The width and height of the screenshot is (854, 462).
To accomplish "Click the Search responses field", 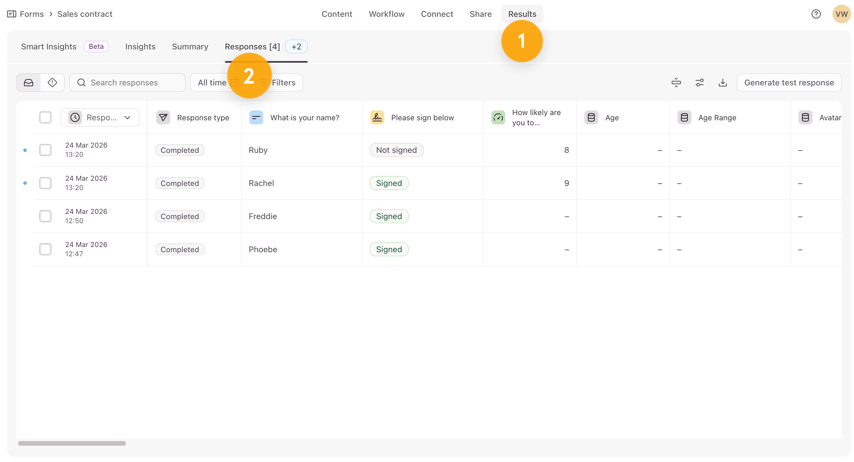I will click(128, 83).
